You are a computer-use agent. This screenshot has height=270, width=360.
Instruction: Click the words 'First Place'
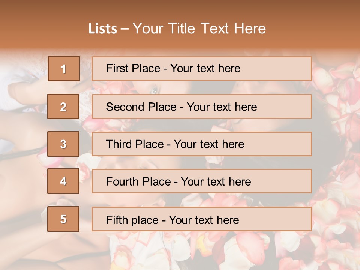[133, 68]
